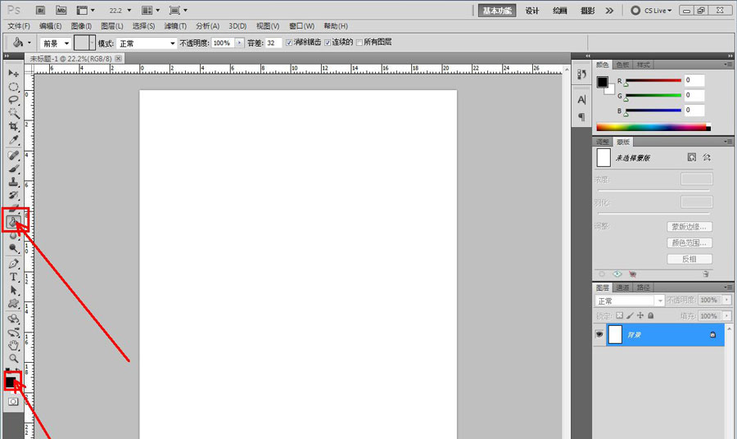Select the Zoom tool
This screenshot has height=439, width=737.
click(x=14, y=358)
